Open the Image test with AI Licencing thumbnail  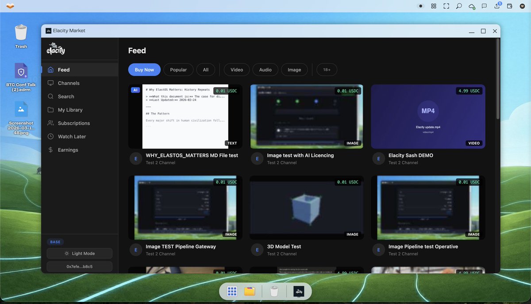click(307, 116)
